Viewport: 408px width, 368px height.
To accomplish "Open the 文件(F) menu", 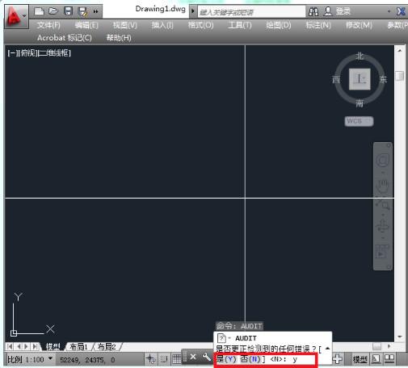I will click(48, 25).
